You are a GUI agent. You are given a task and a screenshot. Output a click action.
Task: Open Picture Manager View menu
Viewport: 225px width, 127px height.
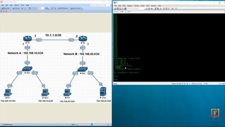tap(11, 5)
